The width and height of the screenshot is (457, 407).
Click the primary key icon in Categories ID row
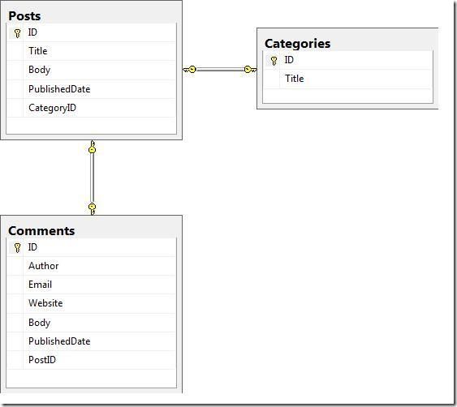(274, 61)
